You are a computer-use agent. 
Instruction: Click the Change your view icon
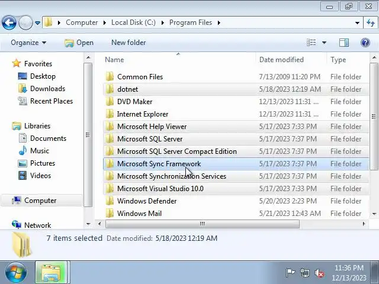click(x=311, y=43)
